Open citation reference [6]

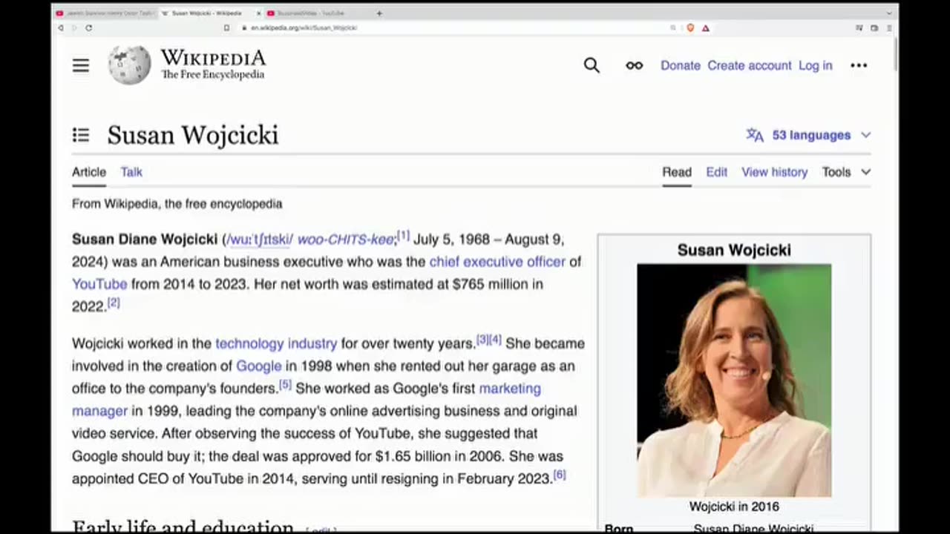coord(560,475)
